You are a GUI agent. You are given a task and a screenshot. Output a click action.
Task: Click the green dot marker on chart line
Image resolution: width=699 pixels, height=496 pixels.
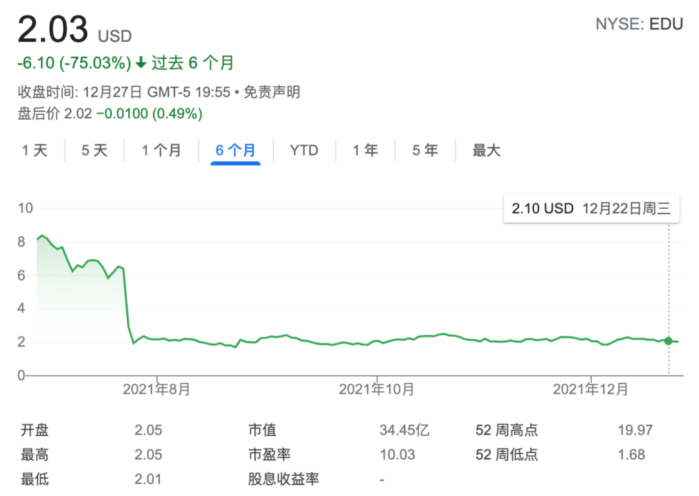coord(669,341)
